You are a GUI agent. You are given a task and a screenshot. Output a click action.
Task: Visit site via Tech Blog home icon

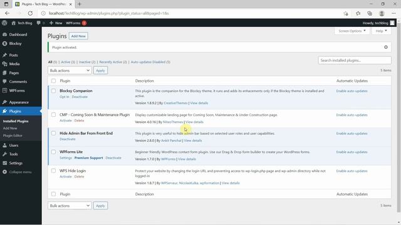[x=14, y=23]
